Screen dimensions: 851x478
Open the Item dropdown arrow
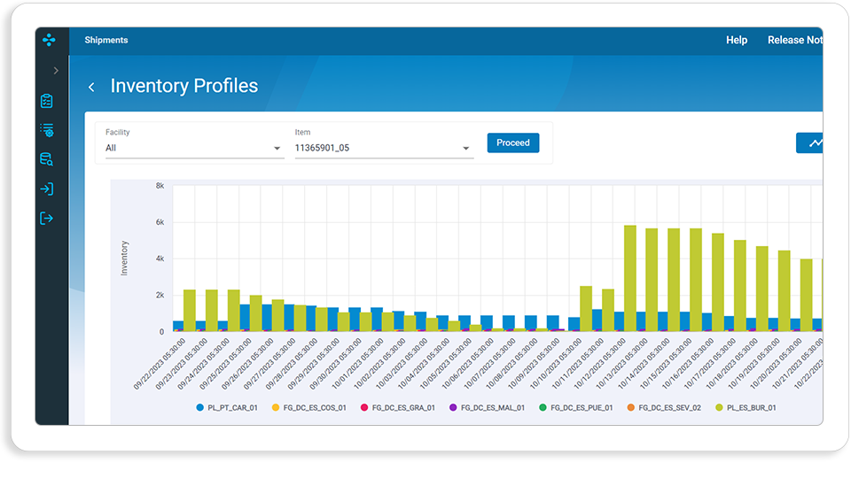465,149
